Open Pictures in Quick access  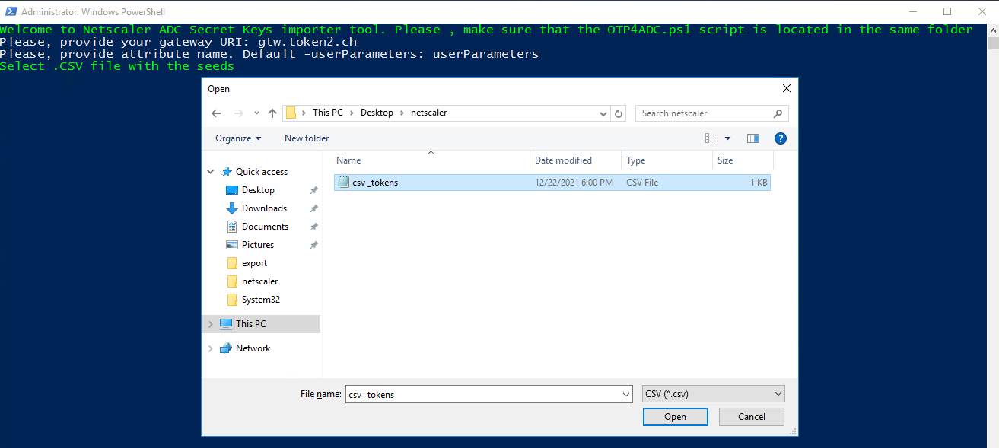coord(258,245)
